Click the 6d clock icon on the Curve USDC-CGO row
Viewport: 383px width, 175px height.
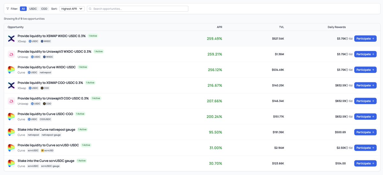click(347, 117)
